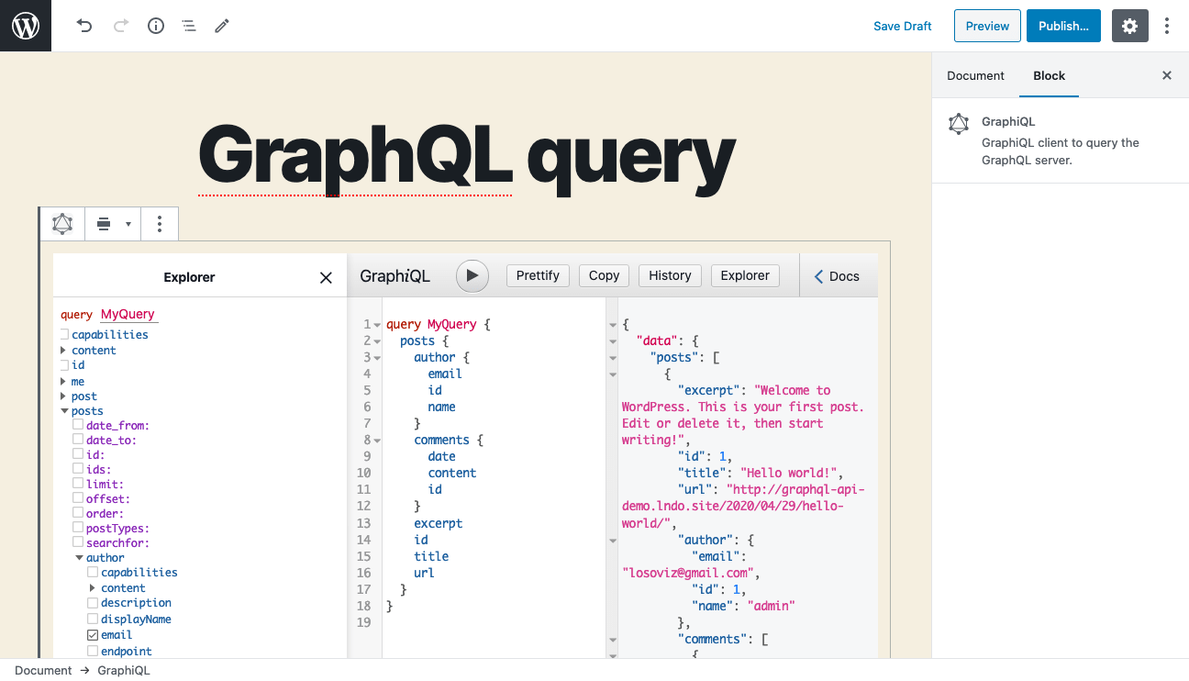Expand the post field
The height and width of the screenshot is (681, 1189).
(x=63, y=396)
